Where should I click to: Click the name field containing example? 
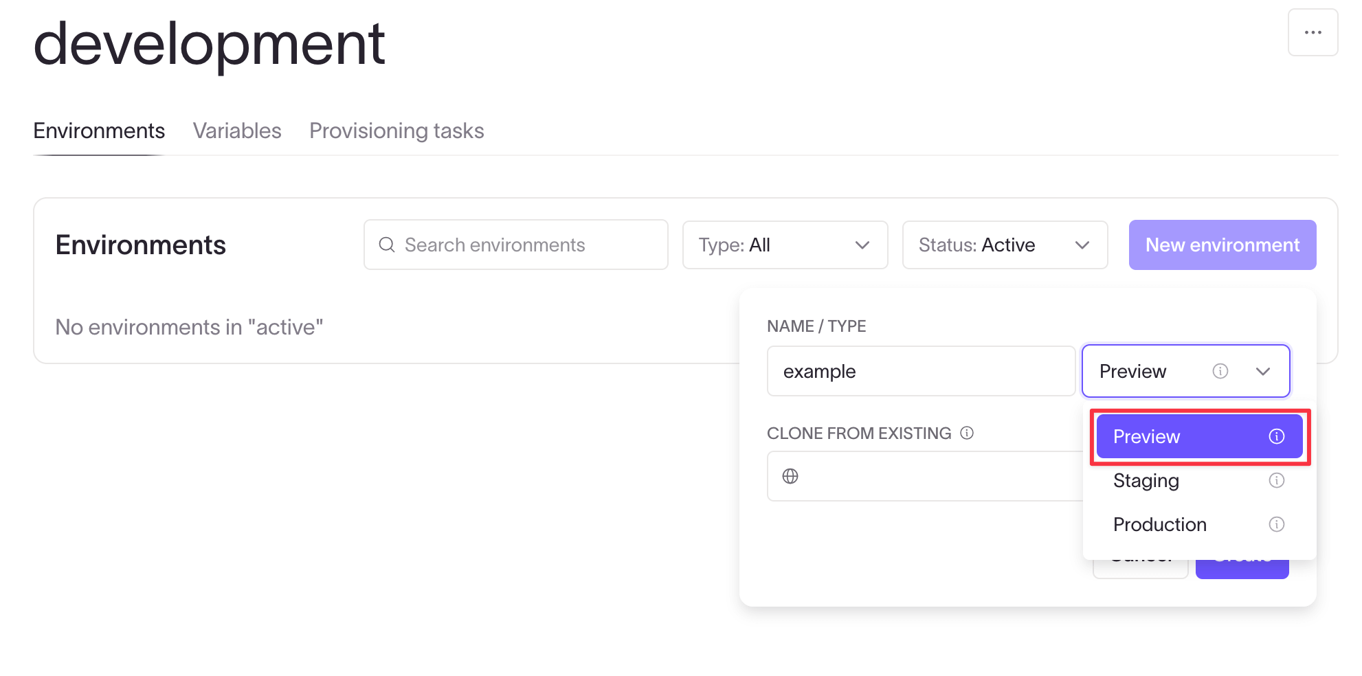921,371
